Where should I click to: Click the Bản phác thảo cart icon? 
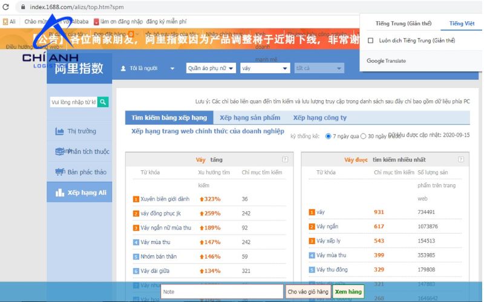coord(59,172)
